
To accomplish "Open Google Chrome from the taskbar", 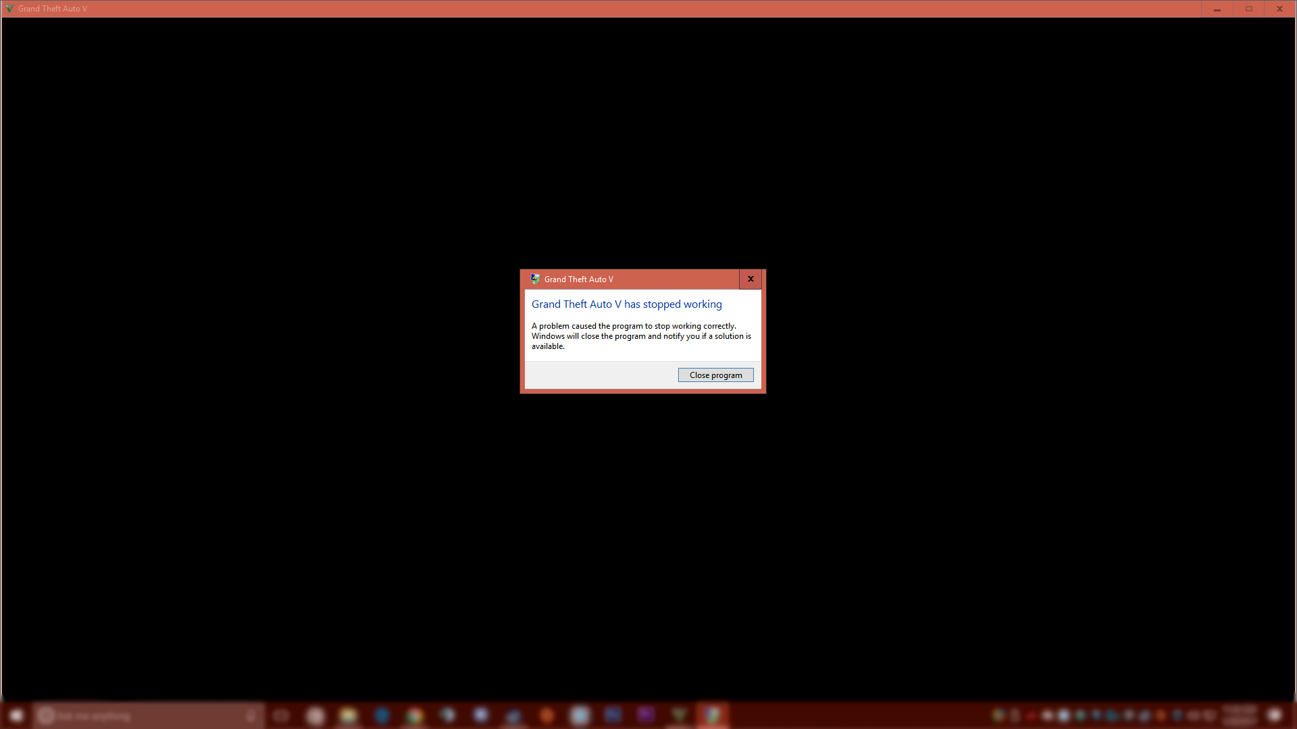I will tap(414, 715).
